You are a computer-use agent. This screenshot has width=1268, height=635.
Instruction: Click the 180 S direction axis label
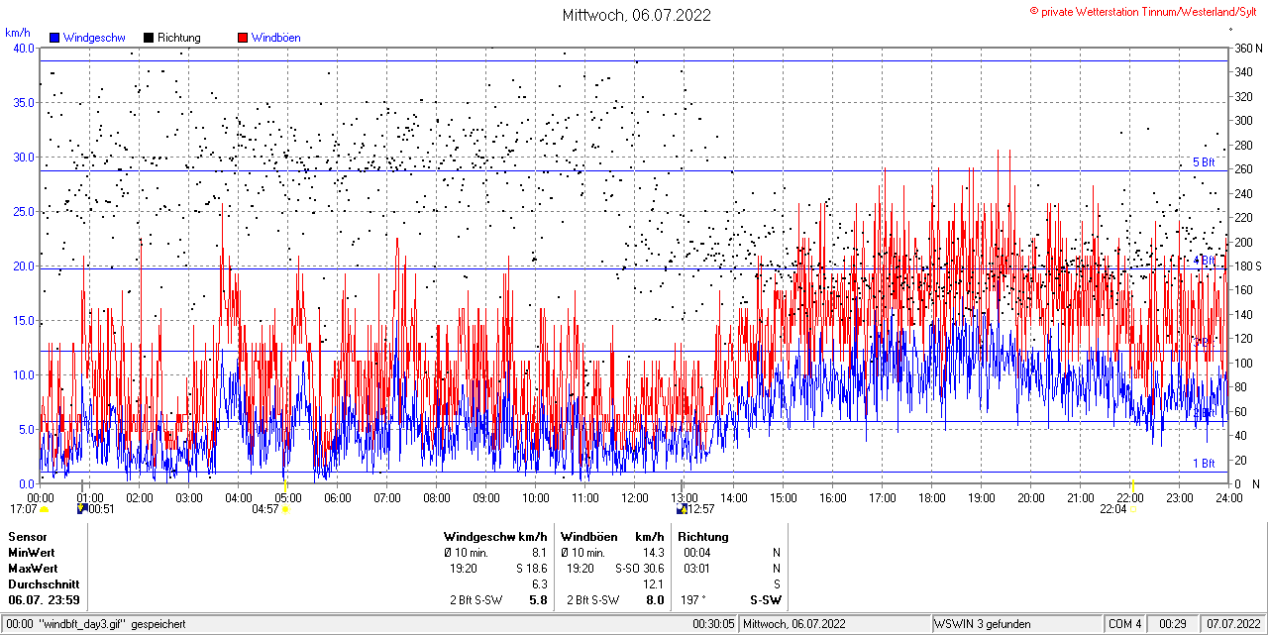pyautogui.click(x=1248, y=266)
